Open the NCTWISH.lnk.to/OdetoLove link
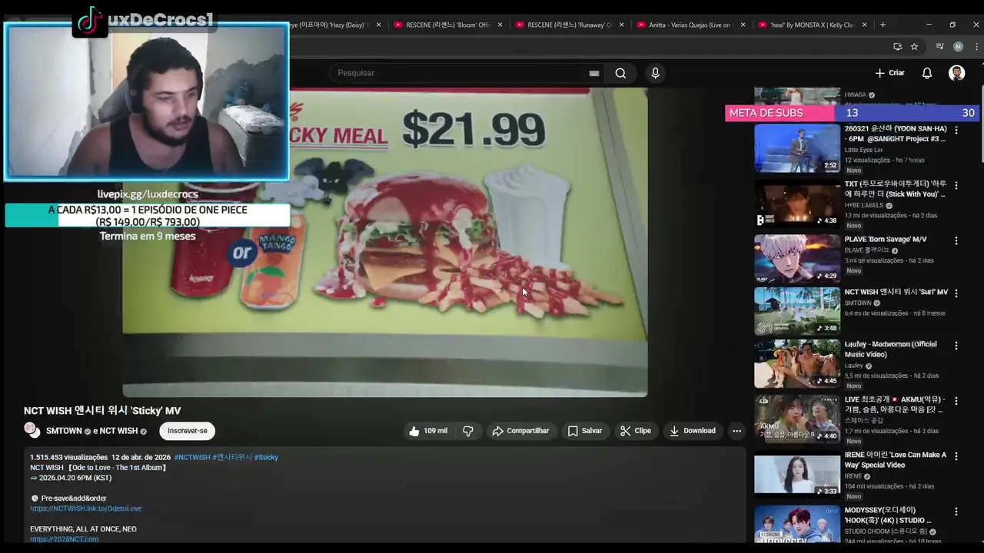 click(x=86, y=508)
